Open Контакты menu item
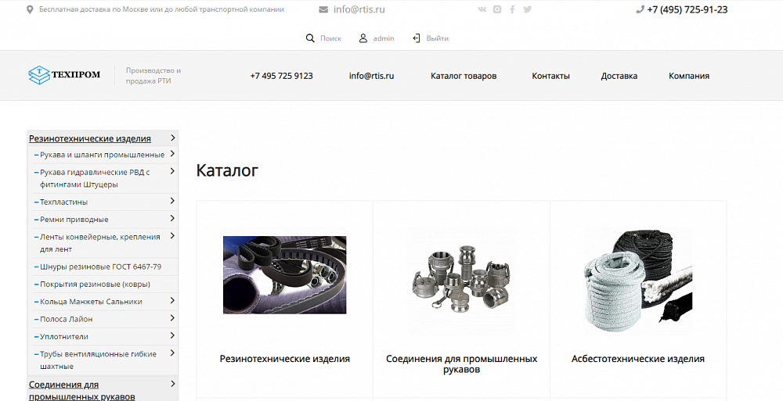783x401 pixels. coord(550,76)
